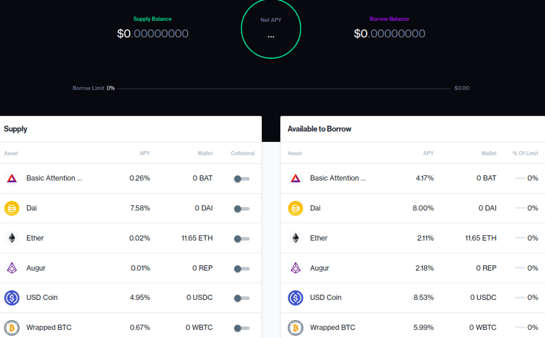Click the Supply Balance amount
This screenshot has height=338, width=545.
153,34
